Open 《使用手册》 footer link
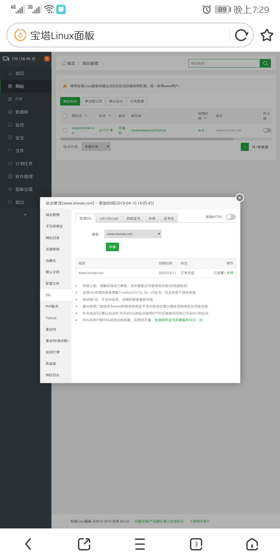Viewport: 280px width, 560px height. 200,521
